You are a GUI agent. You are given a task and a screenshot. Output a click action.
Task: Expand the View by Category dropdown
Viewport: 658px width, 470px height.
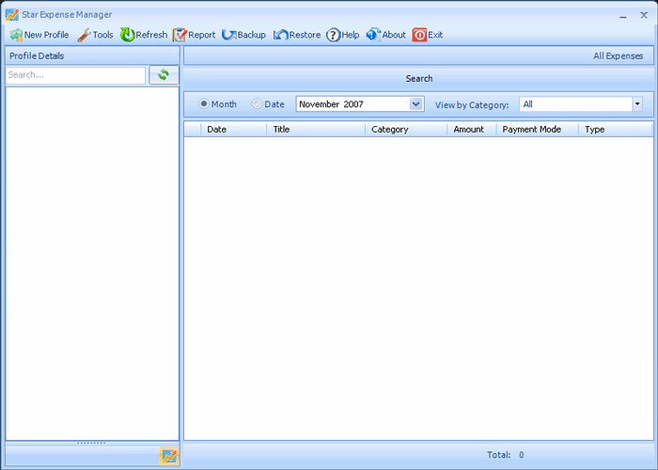tap(637, 104)
